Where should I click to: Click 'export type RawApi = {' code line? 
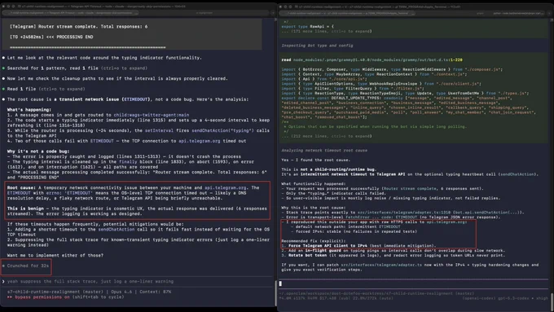tap(308, 27)
